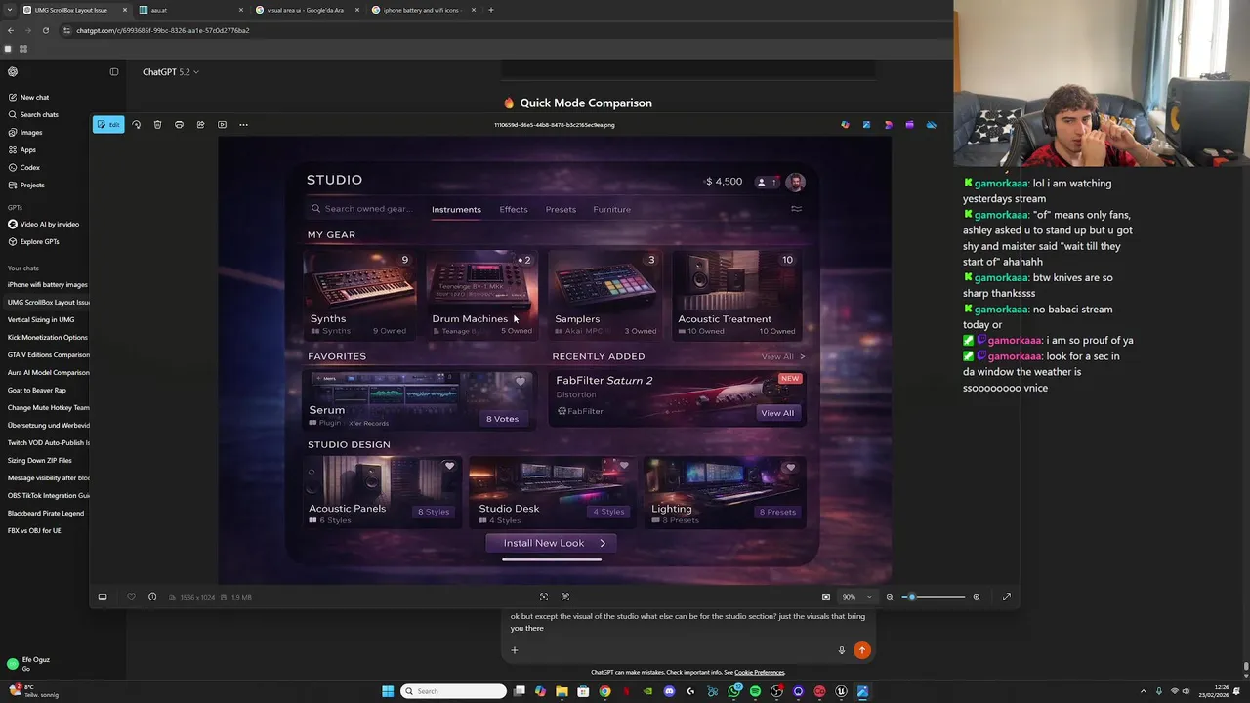The height and width of the screenshot is (703, 1250).
Task: Reload the page in the browser
Action: click(45, 30)
